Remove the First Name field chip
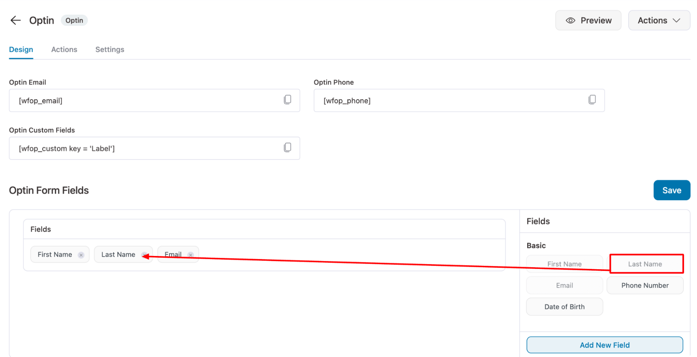The width and height of the screenshot is (697, 357). tap(81, 255)
